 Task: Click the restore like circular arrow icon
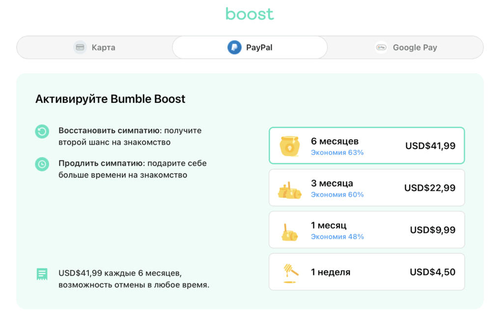click(x=42, y=132)
